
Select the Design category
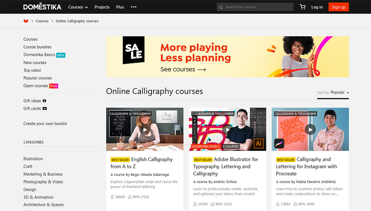click(x=30, y=190)
